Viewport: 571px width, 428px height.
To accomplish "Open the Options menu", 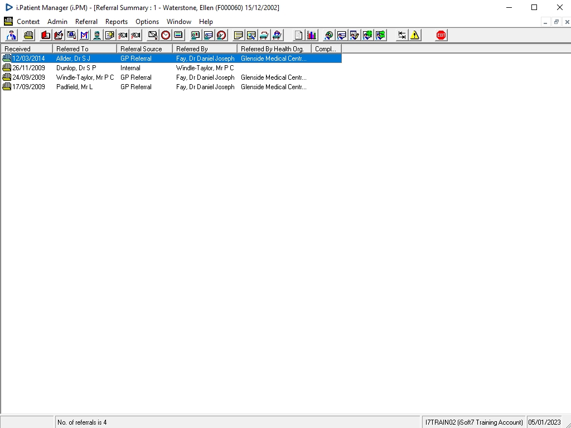I will [147, 22].
